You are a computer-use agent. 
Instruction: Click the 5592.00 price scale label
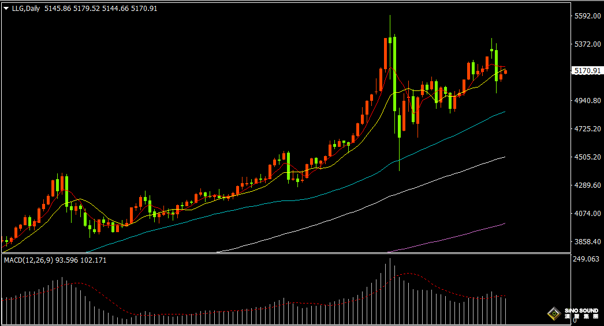(587, 16)
